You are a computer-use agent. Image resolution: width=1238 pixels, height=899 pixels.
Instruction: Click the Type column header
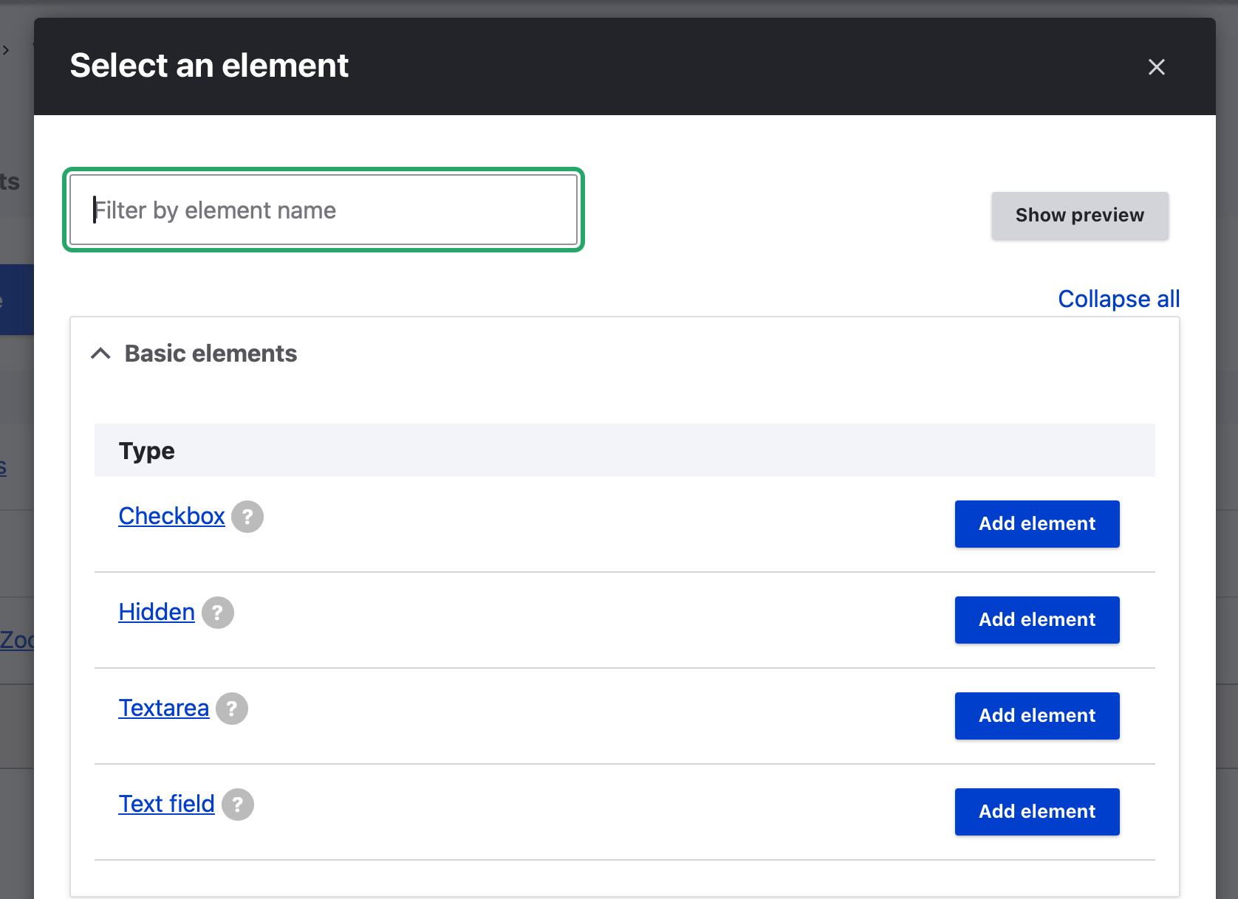147,450
